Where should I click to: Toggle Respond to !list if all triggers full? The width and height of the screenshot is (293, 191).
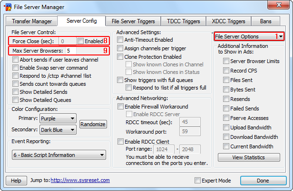(x=128, y=88)
